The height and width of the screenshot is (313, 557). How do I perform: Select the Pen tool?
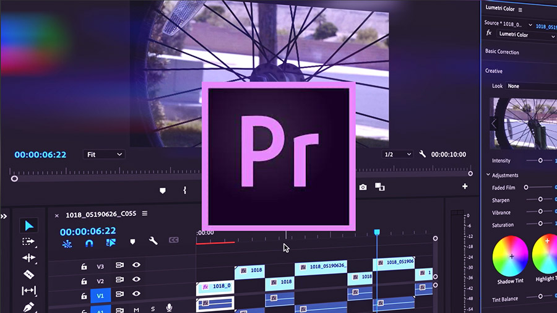[x=28, y=307]
